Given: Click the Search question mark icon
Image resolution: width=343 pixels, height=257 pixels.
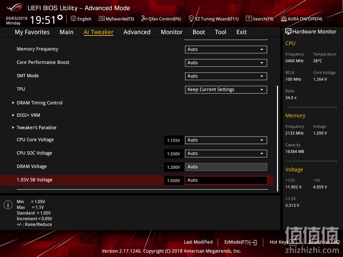Looking at the screenshot, I should 249,19.
